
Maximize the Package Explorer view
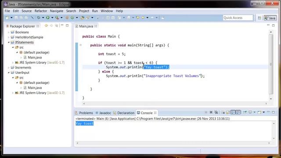click(67, 25)
